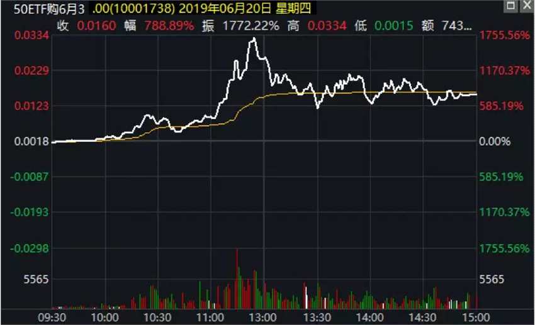Screen dimensions: 535x325
Task: Click left axis label -0.0087
Action: (30, 177)
